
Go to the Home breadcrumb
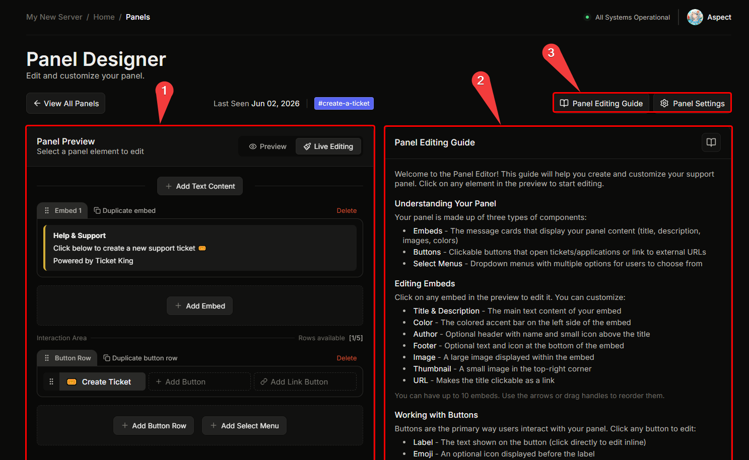[x=104, y=17]
